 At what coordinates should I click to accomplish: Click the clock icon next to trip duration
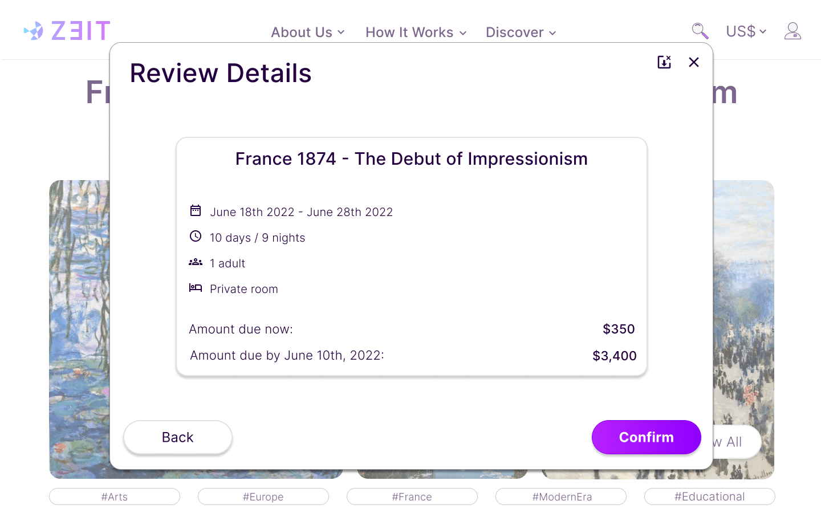[196, 236]
